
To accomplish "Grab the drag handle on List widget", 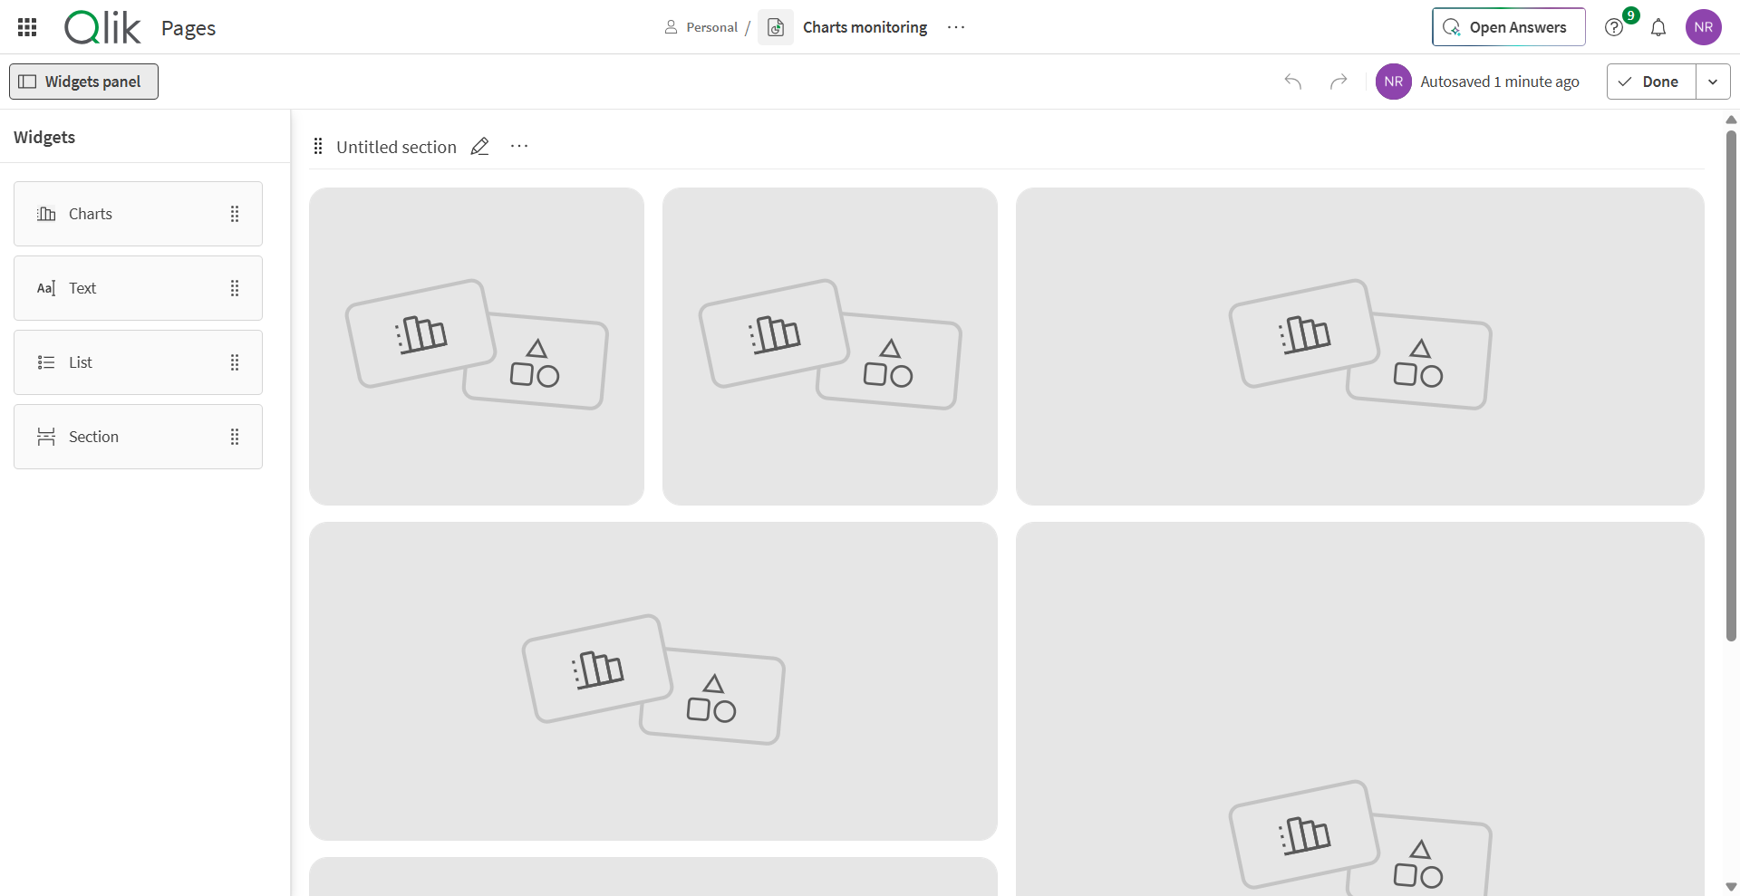I will click(x=235, y=362).
